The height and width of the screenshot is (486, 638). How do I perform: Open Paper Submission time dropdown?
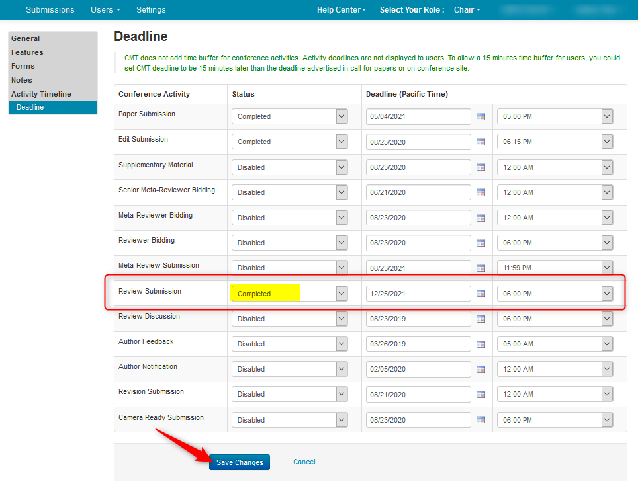555,116
